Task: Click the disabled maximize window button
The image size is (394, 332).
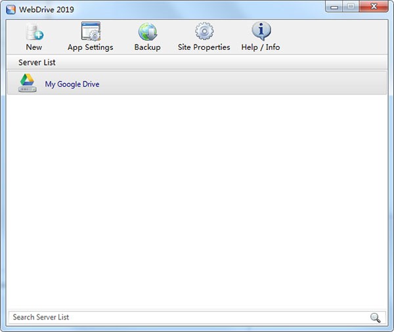Action: tap(351, 7)
